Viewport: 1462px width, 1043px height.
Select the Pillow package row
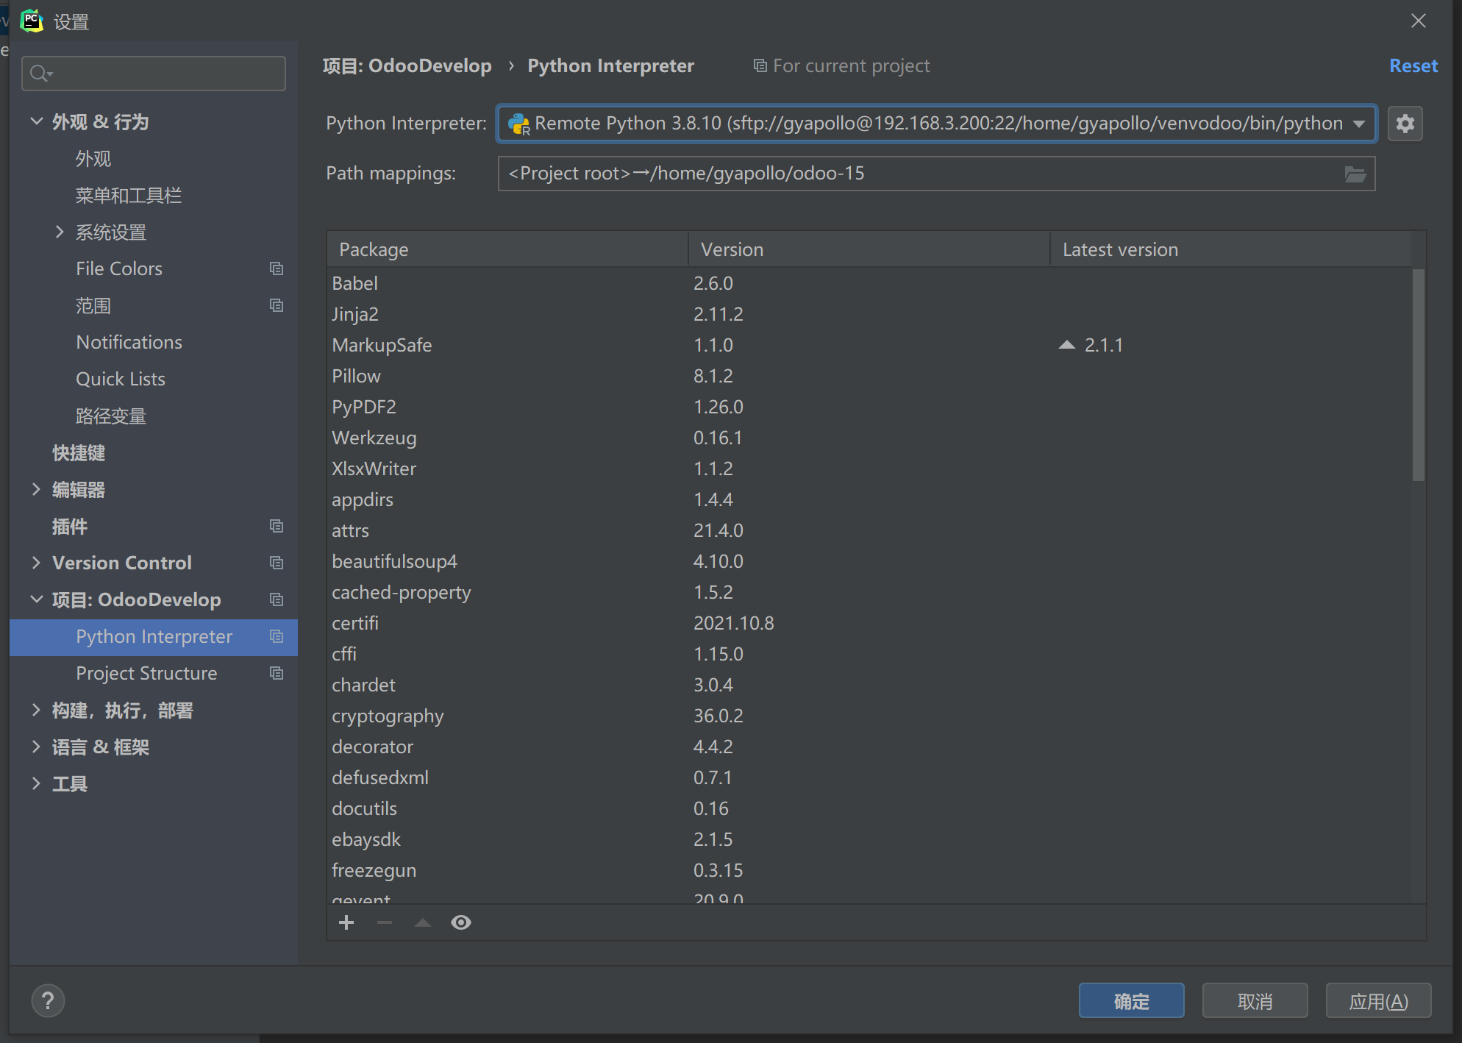(869, 376)
